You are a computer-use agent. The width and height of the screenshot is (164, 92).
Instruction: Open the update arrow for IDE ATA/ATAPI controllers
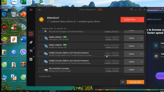[141, 70]
